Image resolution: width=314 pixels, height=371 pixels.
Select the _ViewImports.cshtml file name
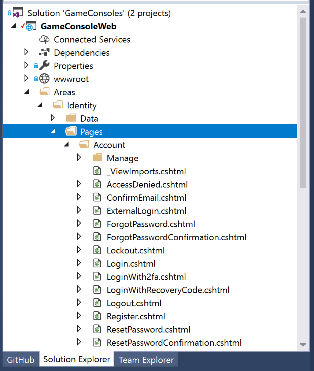[146, 171]
